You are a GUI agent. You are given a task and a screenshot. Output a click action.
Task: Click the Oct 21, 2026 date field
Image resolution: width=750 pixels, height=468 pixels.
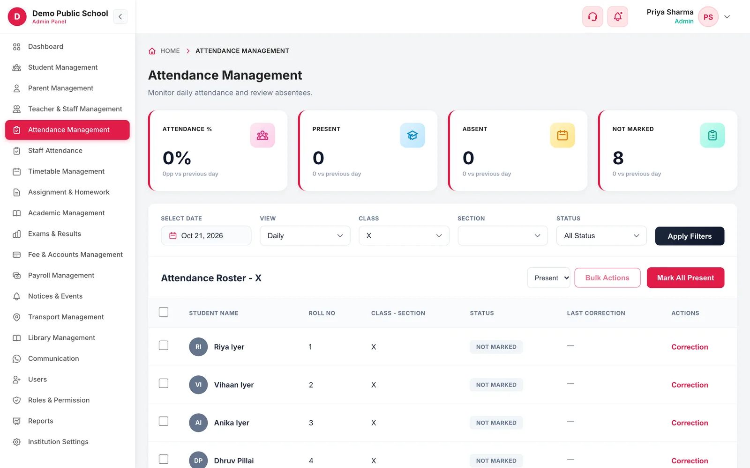[x=206, y=236]
